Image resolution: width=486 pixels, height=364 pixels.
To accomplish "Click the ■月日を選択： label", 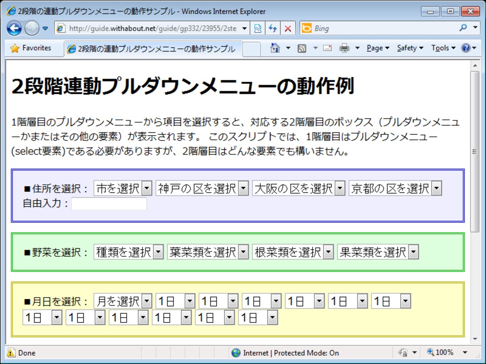I will (x=57, y=301).
